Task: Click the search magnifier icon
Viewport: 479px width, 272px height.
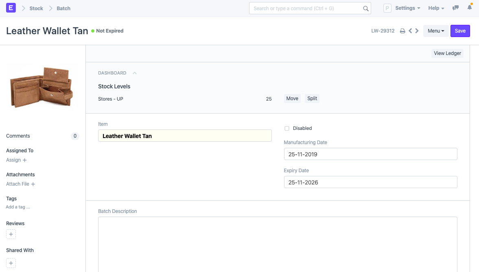Action: 365,9
